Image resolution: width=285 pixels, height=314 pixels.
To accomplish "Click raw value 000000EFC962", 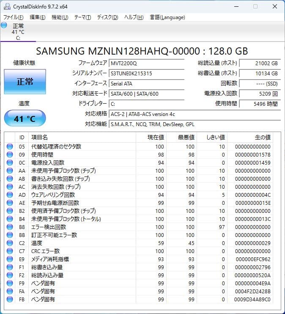I will tap(253, 259).
